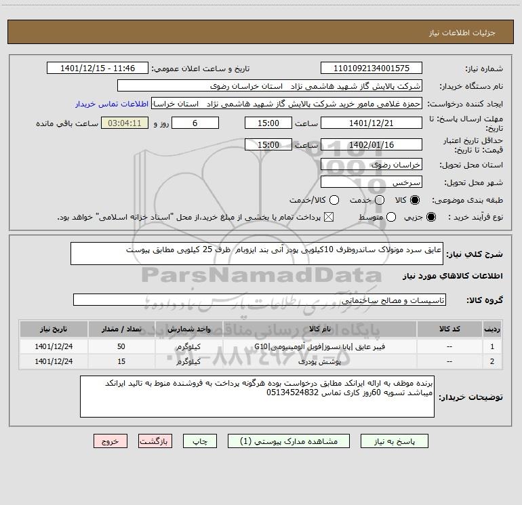
Task: Click the گروه کالا field تاسیسات و مصالح ساختمانی
Action: [260, 300]
